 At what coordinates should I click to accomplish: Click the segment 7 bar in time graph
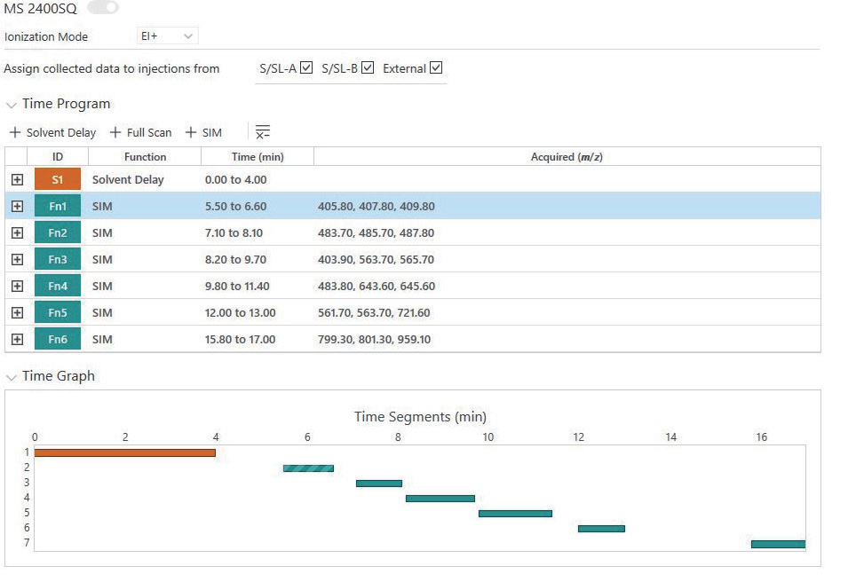coord(778,544)
